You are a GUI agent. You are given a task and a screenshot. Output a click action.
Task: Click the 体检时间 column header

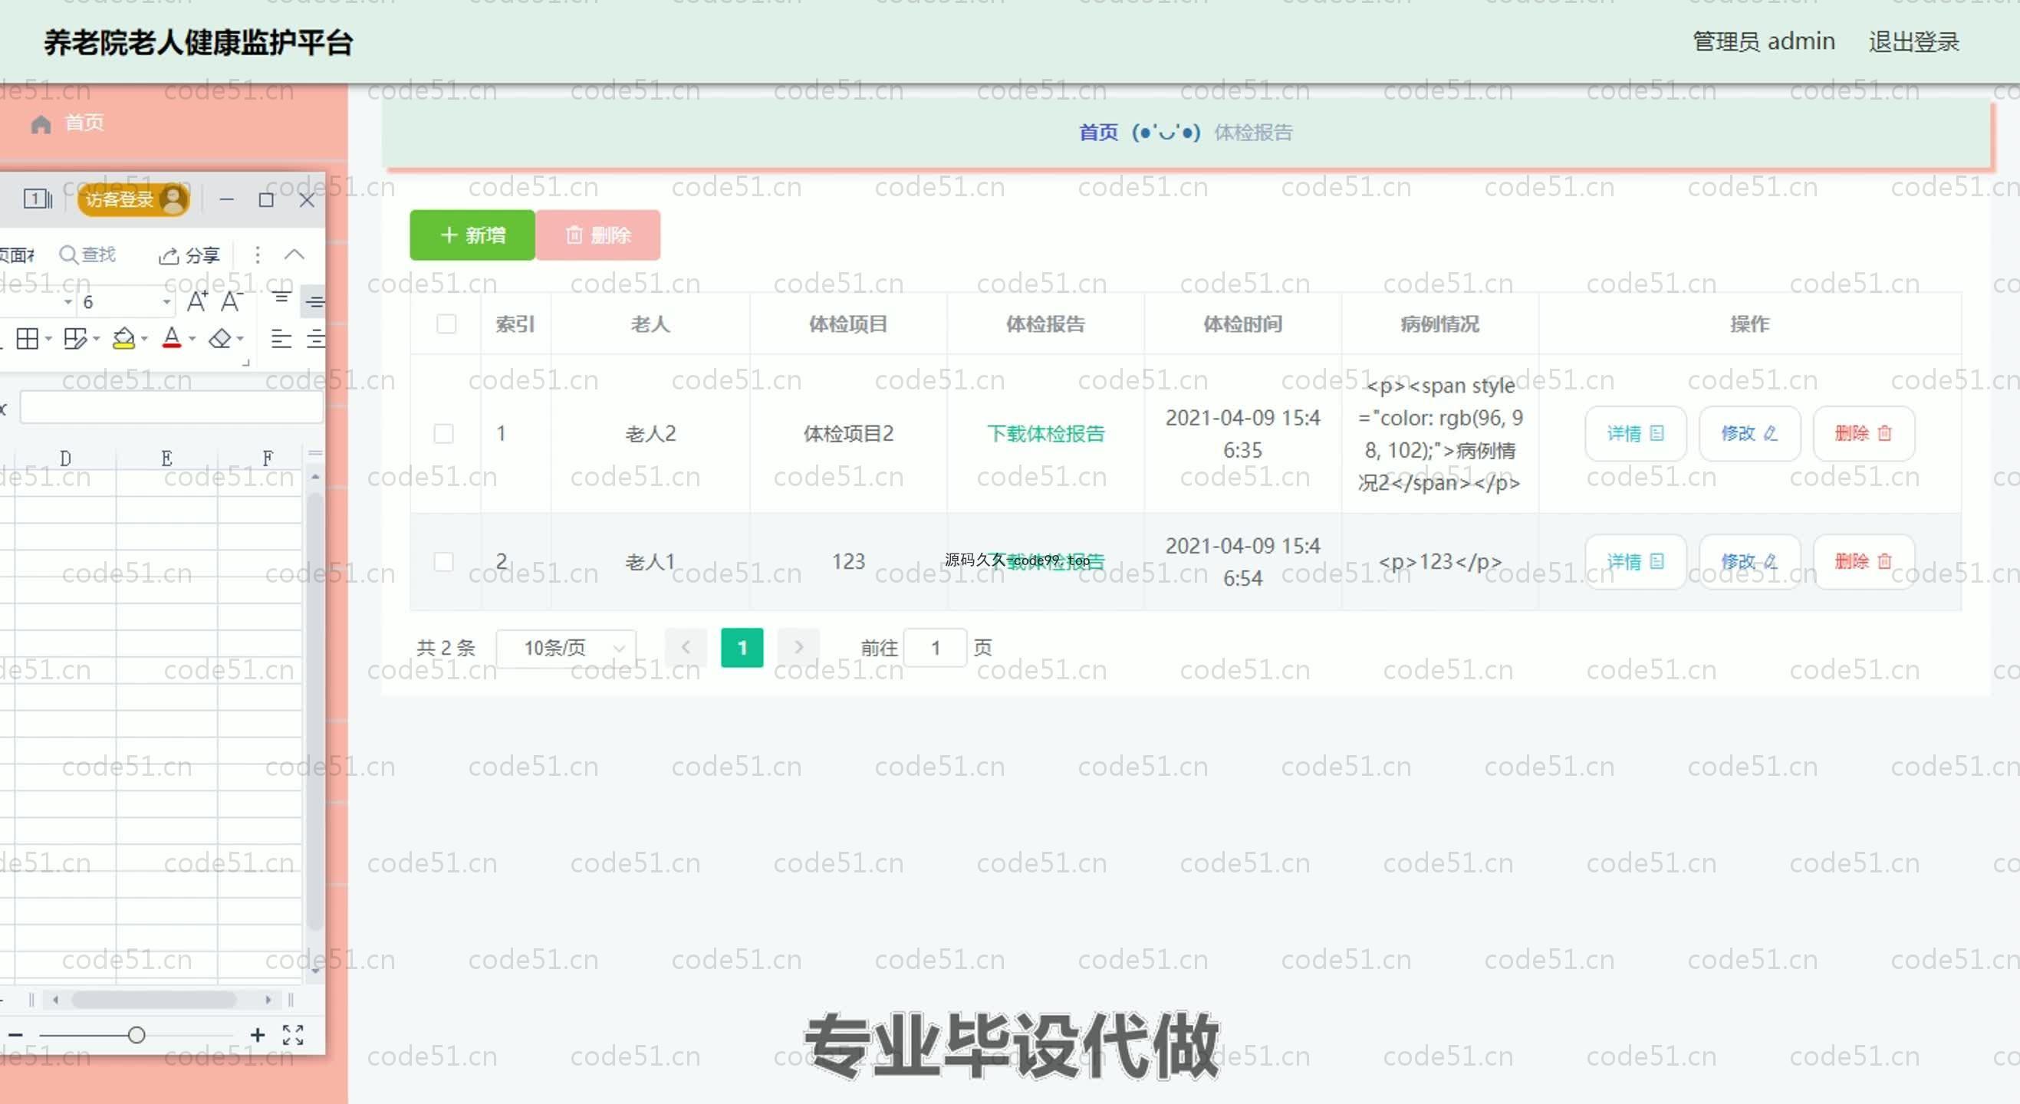tap(1242, 324)
